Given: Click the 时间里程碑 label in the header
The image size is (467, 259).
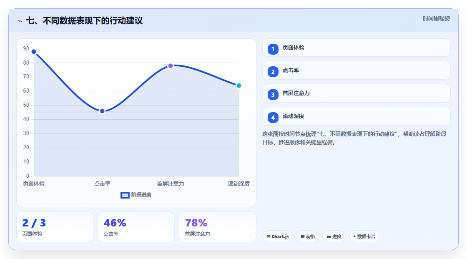Looking at the screenshot, I should (436, 19).
